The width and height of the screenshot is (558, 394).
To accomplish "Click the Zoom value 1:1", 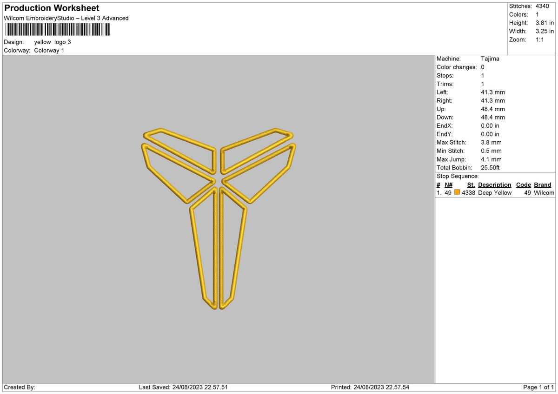I will (x=540, y=39).
